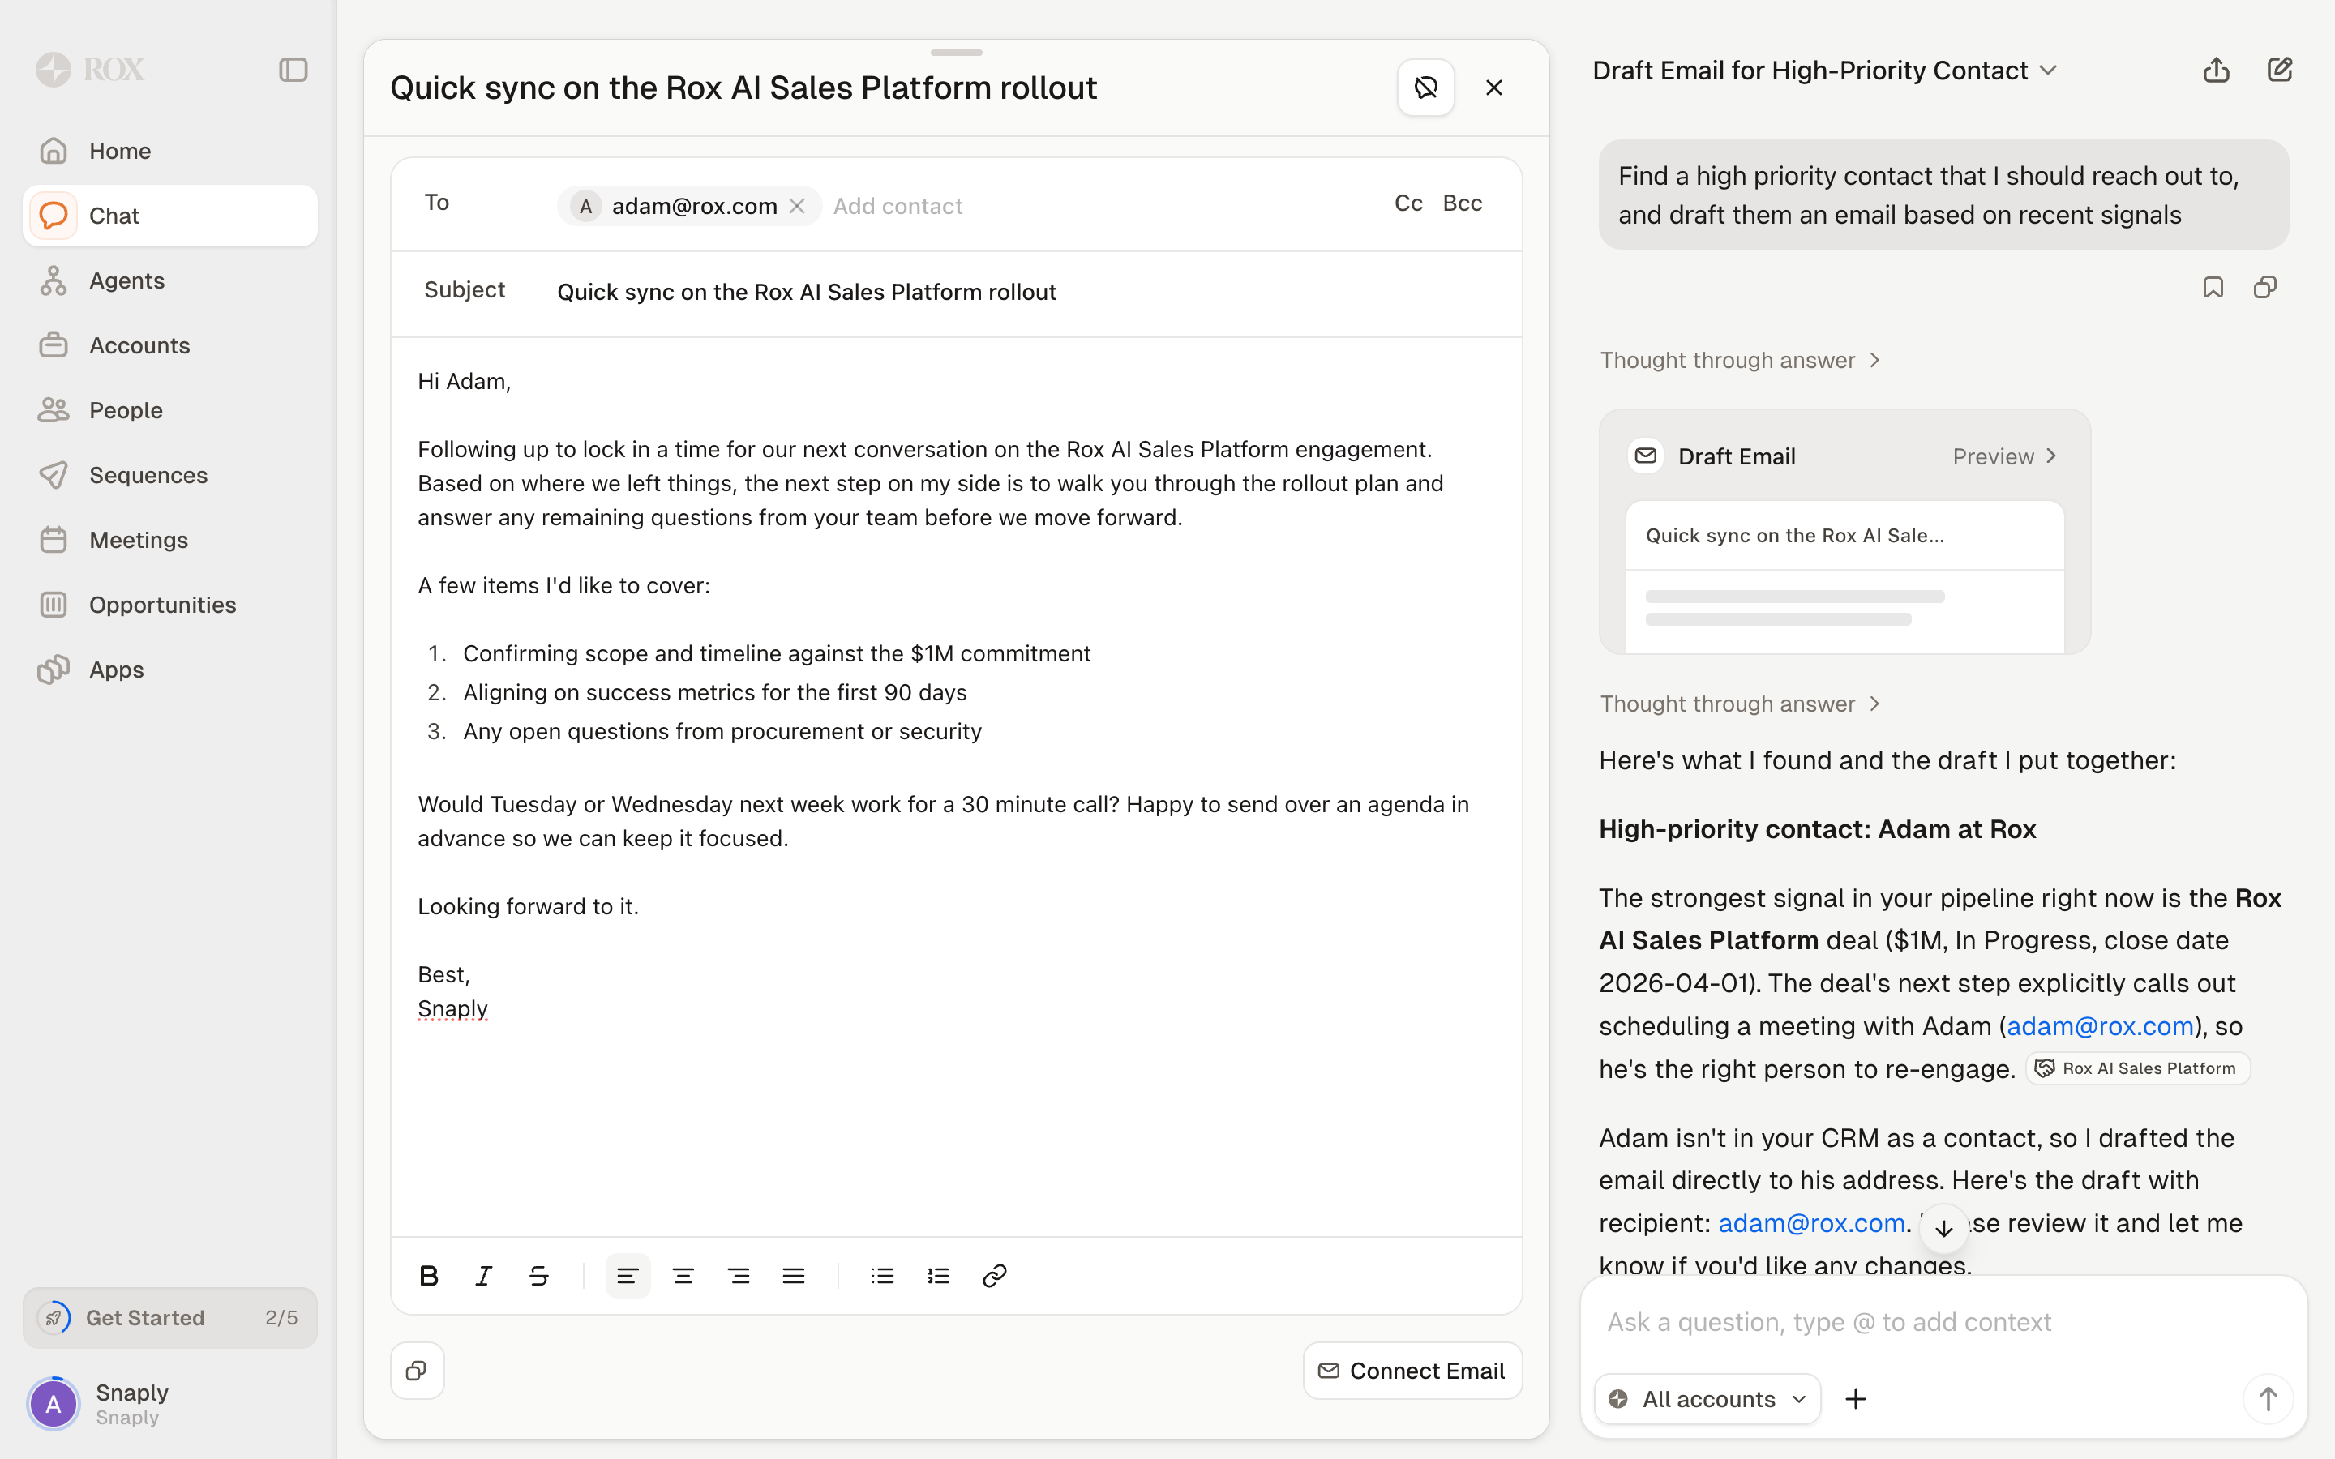Open adam@rox.com link after 'meeting with Adam'
The image size is (2335, 1459).
coord(2100,1025)
